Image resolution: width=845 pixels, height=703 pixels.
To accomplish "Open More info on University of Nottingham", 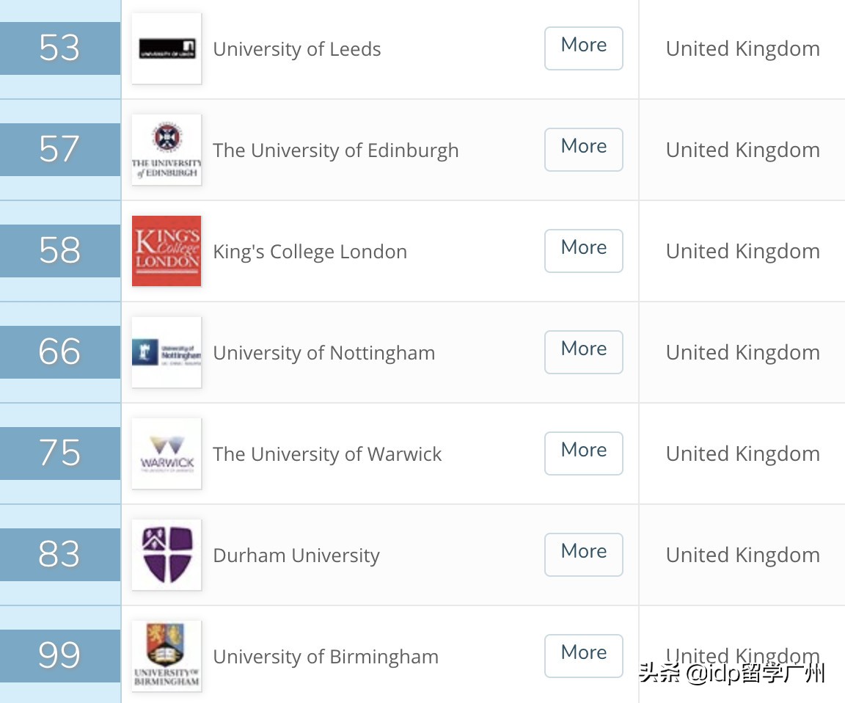I will (x=583, y=352).
